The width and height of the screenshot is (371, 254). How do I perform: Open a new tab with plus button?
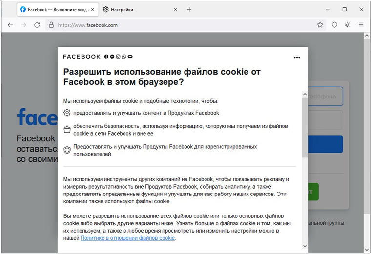[189, 10]
